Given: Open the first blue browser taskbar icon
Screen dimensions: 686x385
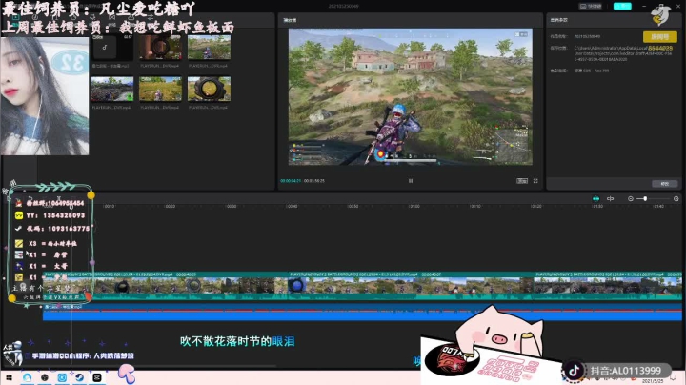Looking at the screenshot, I should tap(27, 377).
